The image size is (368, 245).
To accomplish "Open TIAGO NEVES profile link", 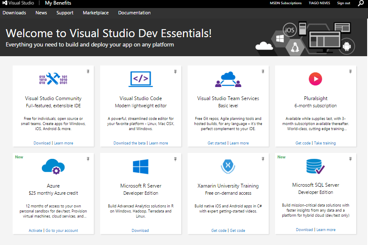I will pos(319,3).
